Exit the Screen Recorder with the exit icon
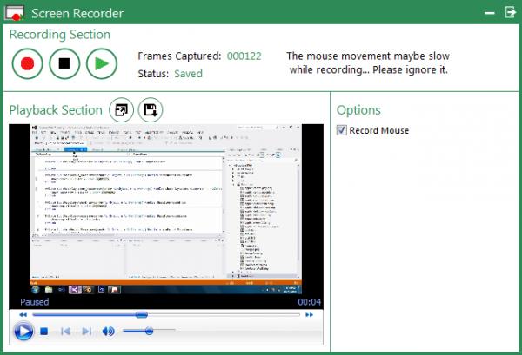Screen dimensions: 522x355 (511, 12)
